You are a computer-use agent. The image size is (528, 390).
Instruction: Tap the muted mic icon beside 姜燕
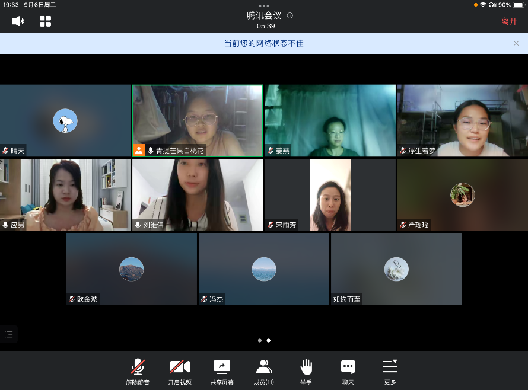271,151
